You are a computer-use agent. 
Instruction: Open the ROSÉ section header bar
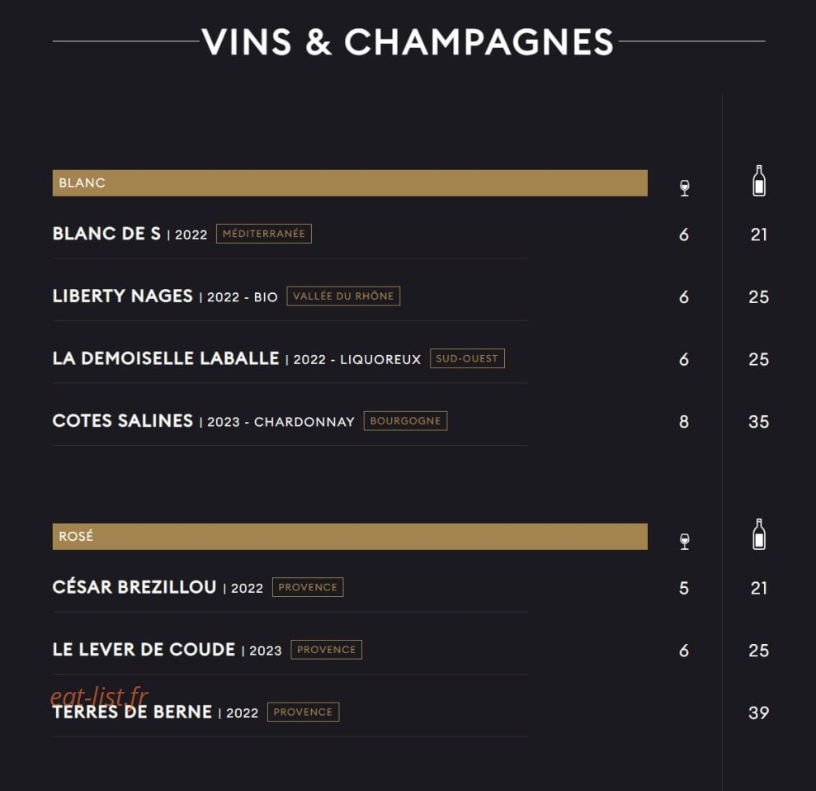[350, 537]
